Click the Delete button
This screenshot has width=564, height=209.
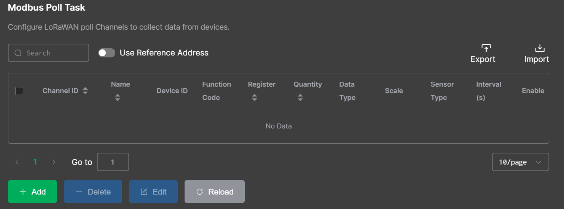tap(93, 192)
